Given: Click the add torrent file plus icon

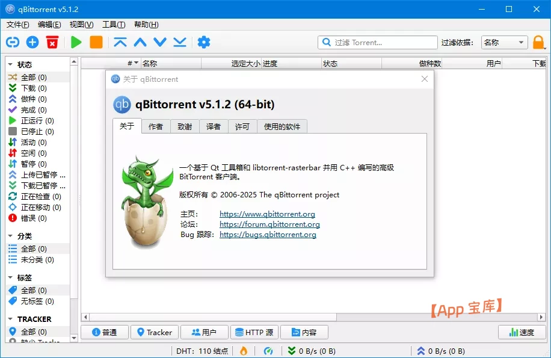Looking at the screenshot, I should click(32, 43).
